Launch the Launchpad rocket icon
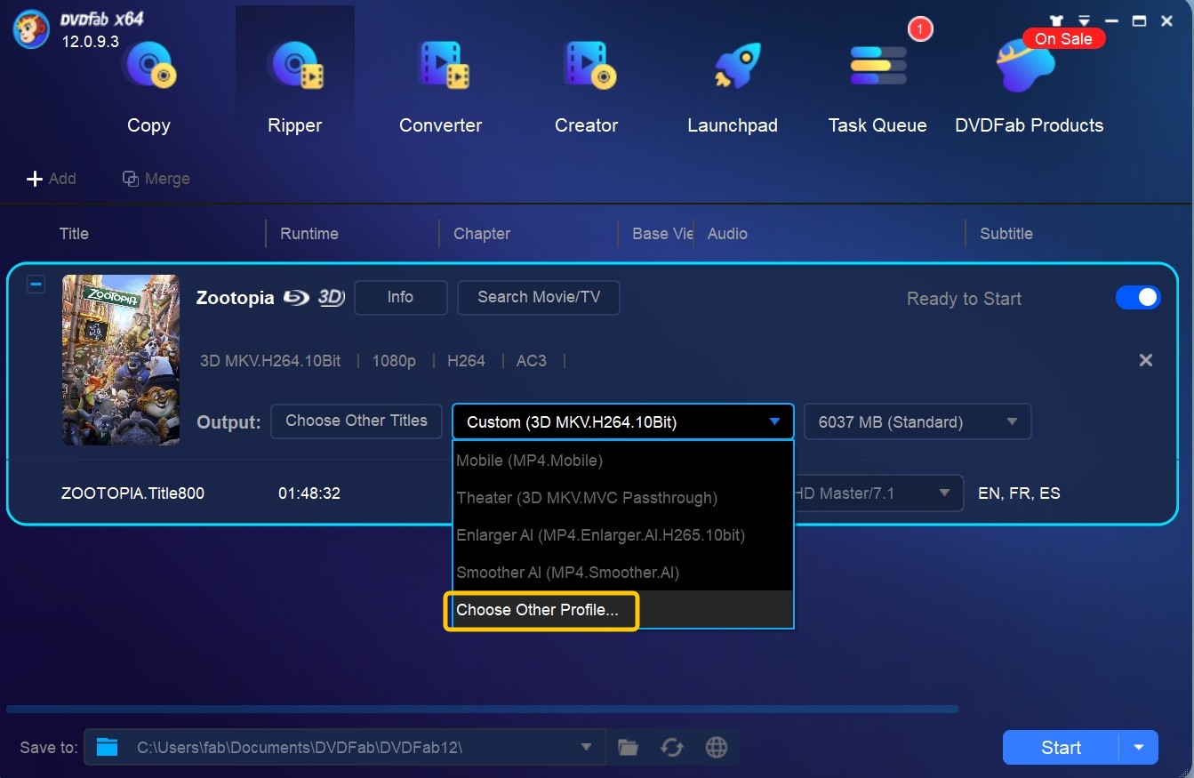The width and height of the screenshot is (1194, 778). point(733,68)
